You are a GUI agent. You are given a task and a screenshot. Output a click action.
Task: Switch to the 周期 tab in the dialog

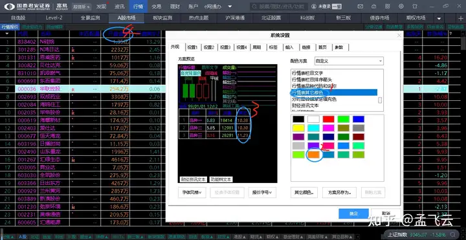[257, 47]
